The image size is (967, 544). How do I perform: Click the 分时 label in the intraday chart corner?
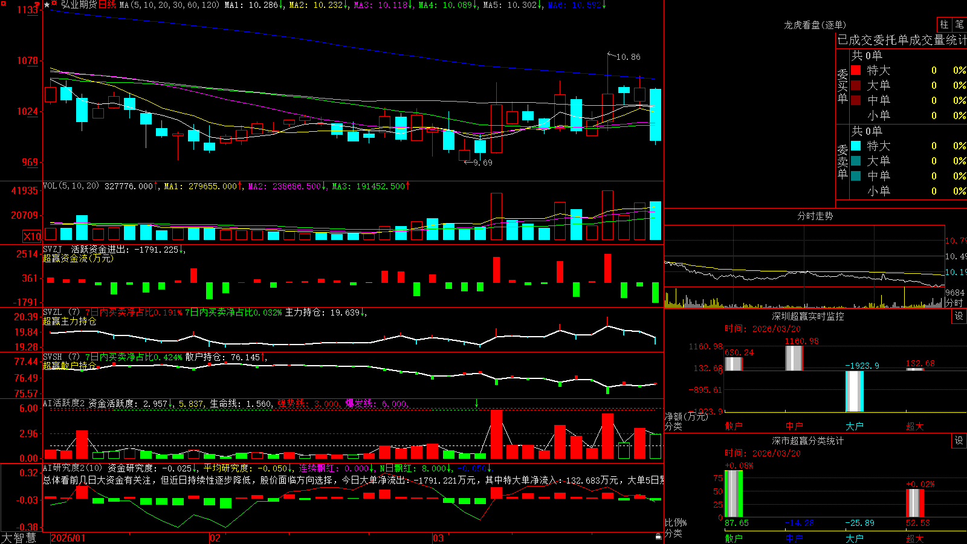pos(954,303)
